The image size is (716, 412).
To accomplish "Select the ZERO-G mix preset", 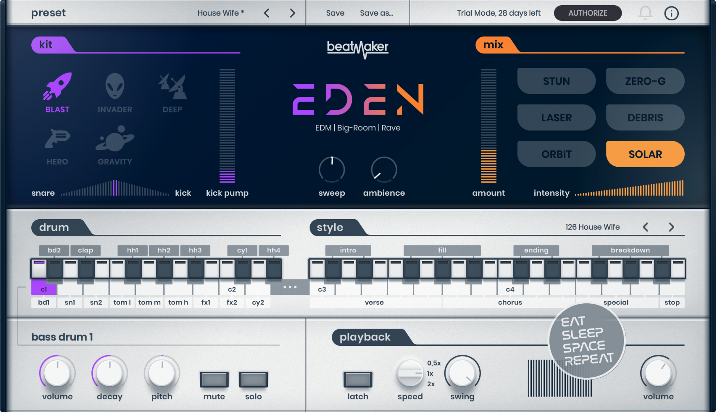I will pyautogui.click(x=645, y=81).
